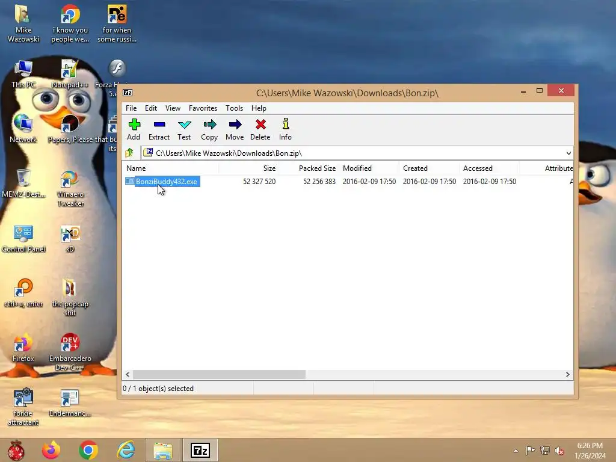Click the scrollbar right arrow

tap(568, 374)
